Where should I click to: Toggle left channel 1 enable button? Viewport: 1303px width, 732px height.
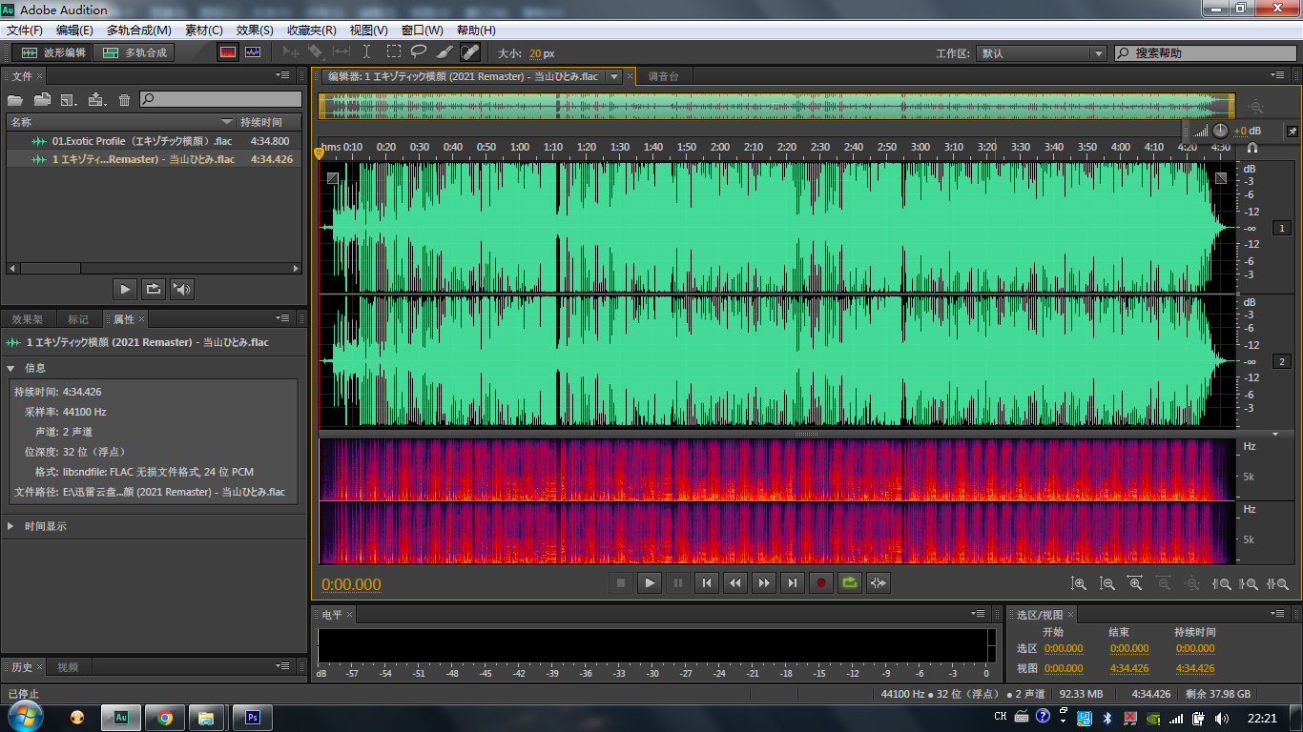(1282, 228)
